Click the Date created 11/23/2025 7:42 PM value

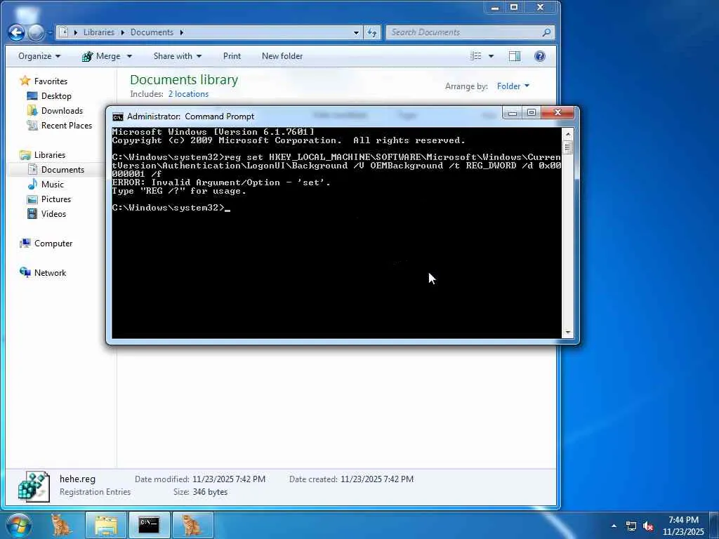(x=376, y=479)
